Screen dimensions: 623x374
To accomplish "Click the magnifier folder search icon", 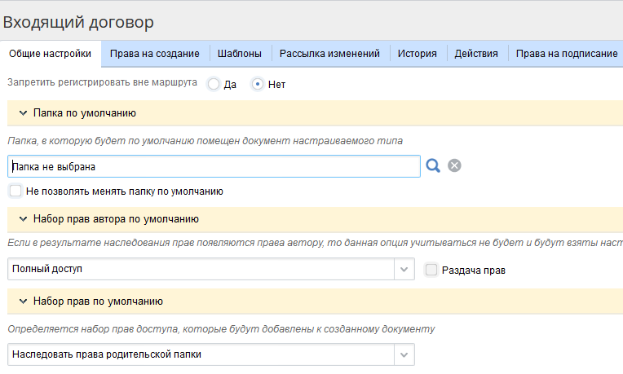I will [x=433, y=166].
